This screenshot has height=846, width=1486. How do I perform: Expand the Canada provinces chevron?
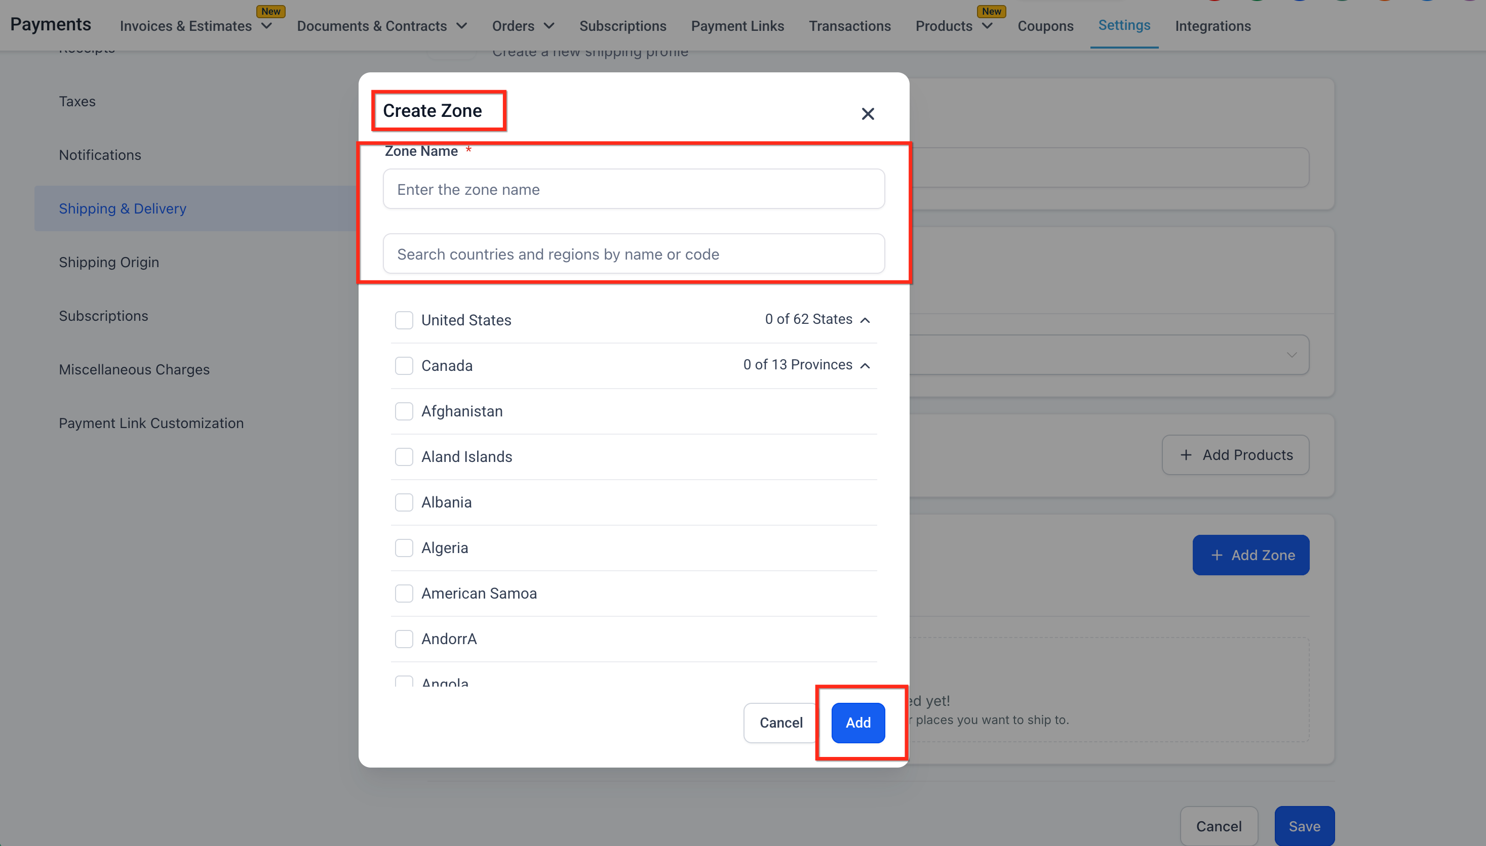pyautogui.click(x=865, y=365)
